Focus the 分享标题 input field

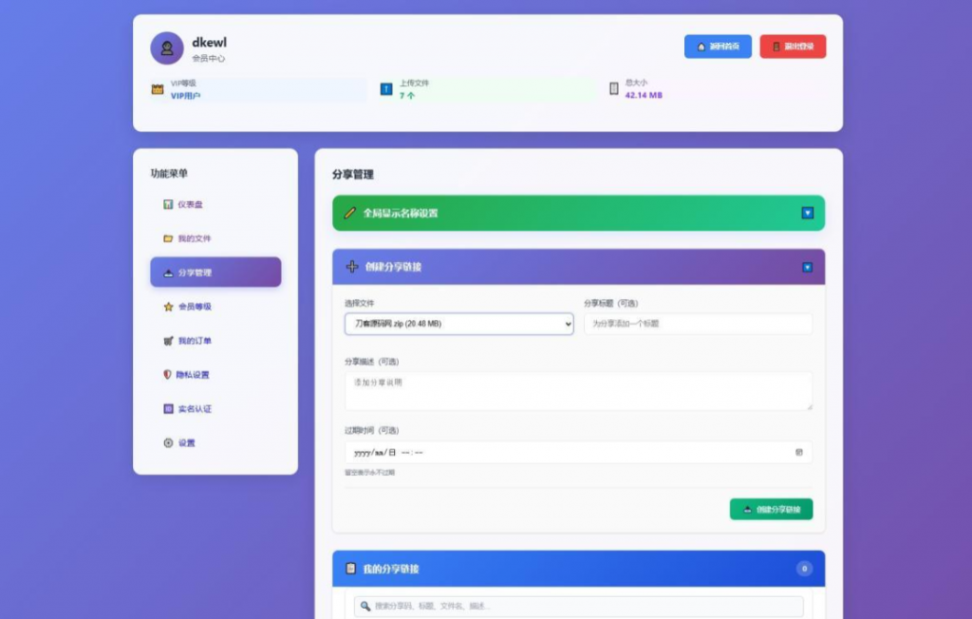[698, 324]
